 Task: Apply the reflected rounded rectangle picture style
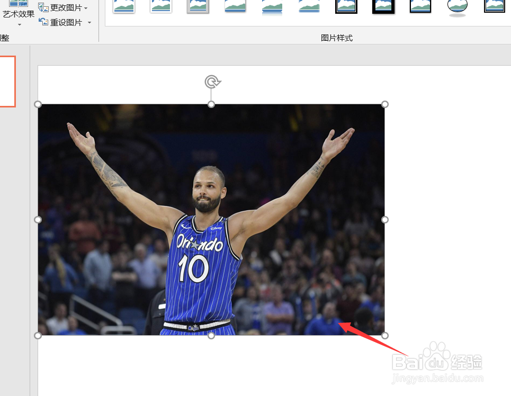272,6
